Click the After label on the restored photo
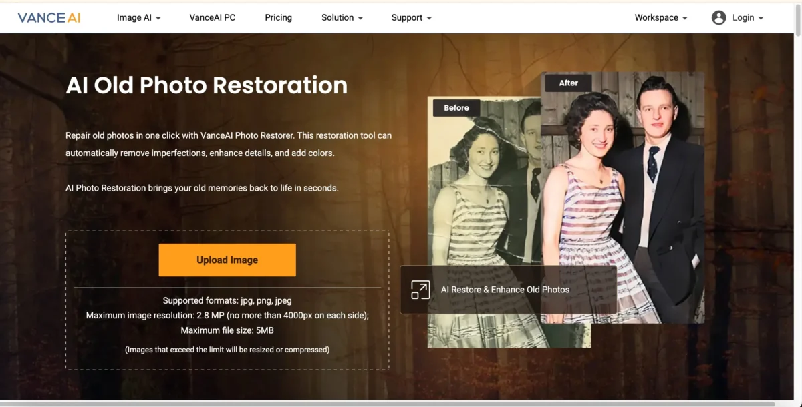The image size is (802, 407). coord(568,83)
